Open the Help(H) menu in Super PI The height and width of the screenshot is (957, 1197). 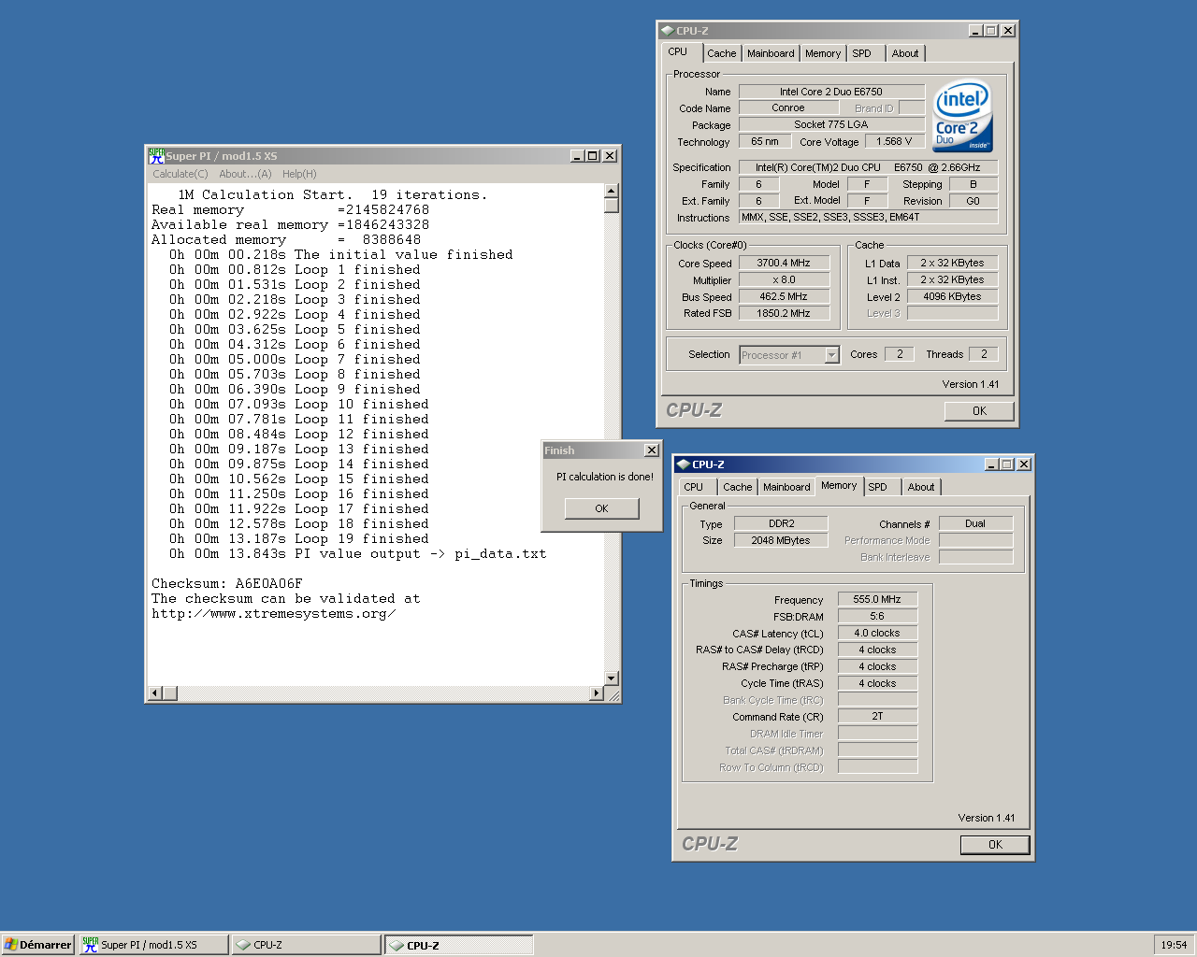tap(299, 174)
